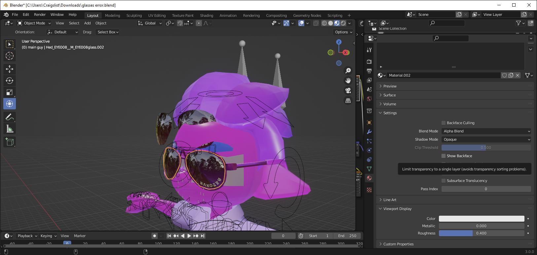The image size is (537, 255).
Task: Open the Texture properties checker tab
Action: pos(369,190)
